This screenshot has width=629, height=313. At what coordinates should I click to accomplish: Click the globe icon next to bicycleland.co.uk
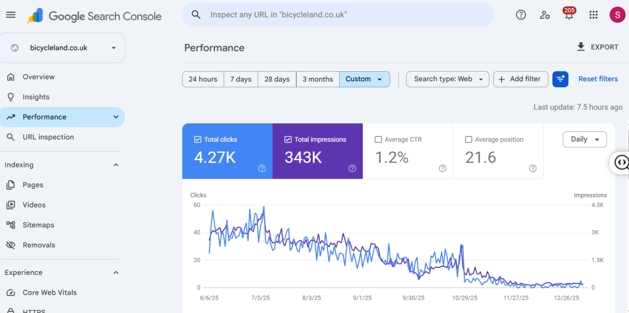15,48
